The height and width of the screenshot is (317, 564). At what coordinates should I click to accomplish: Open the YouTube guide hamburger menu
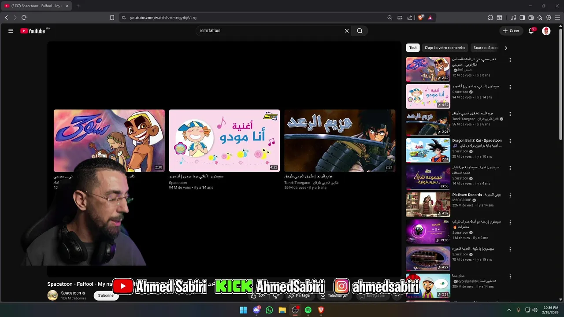[11, 31]
